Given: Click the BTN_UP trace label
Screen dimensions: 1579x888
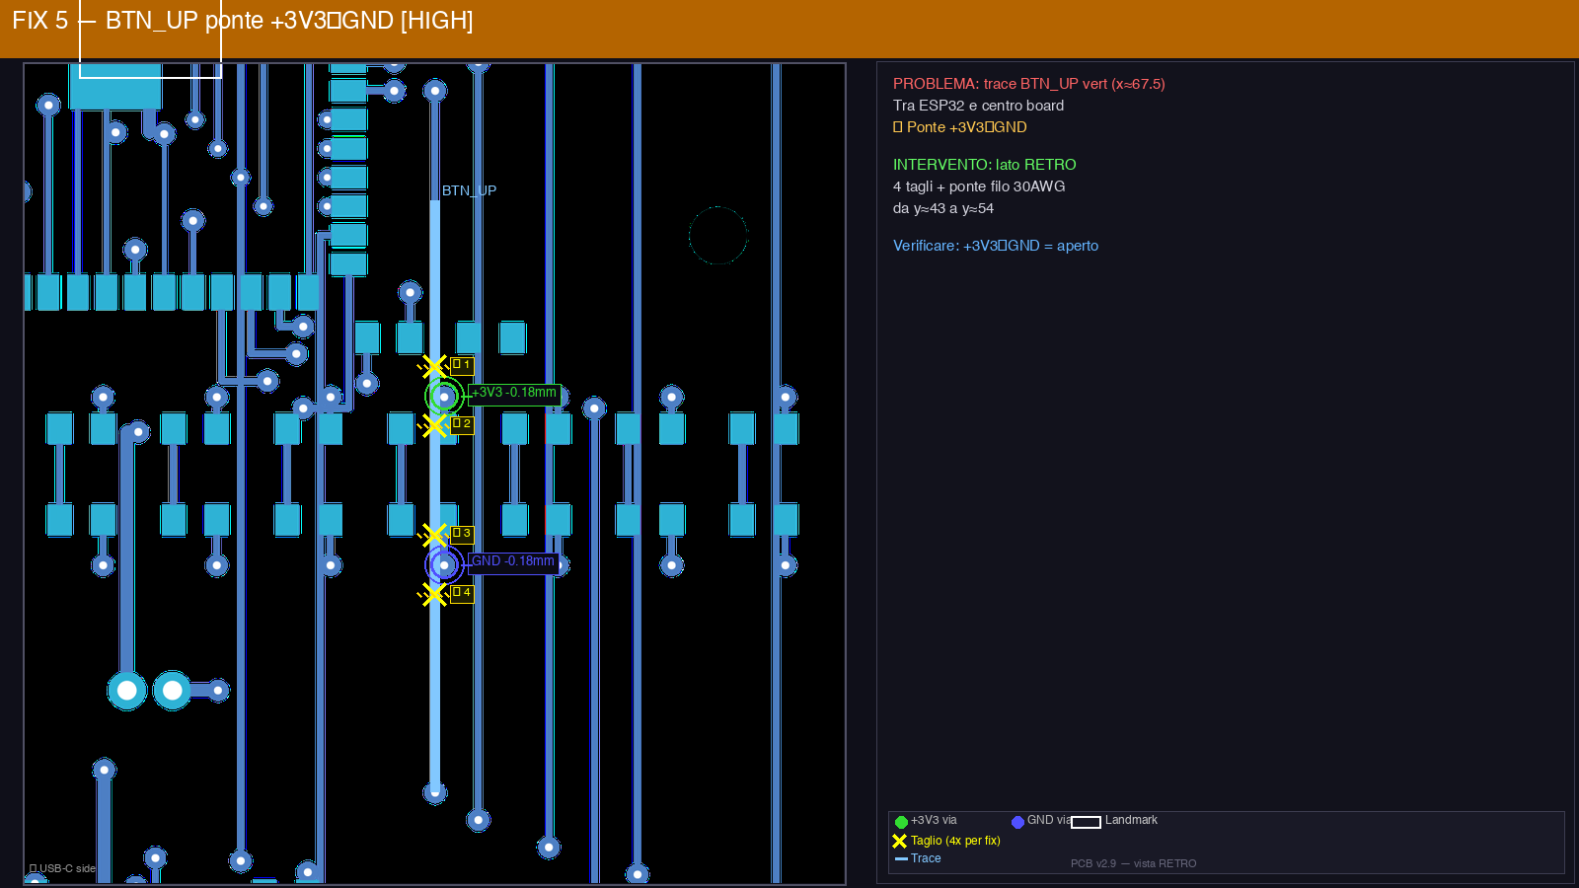Looking at the screenshot, I should coord(469,190).
